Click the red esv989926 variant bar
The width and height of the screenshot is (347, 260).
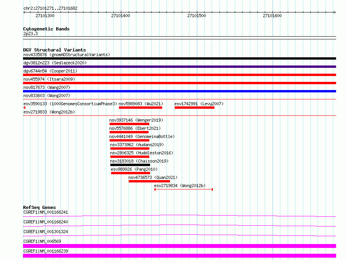[x=131, y=173]
